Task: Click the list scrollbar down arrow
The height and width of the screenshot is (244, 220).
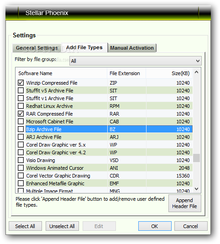Action: (x=197, y=189)
